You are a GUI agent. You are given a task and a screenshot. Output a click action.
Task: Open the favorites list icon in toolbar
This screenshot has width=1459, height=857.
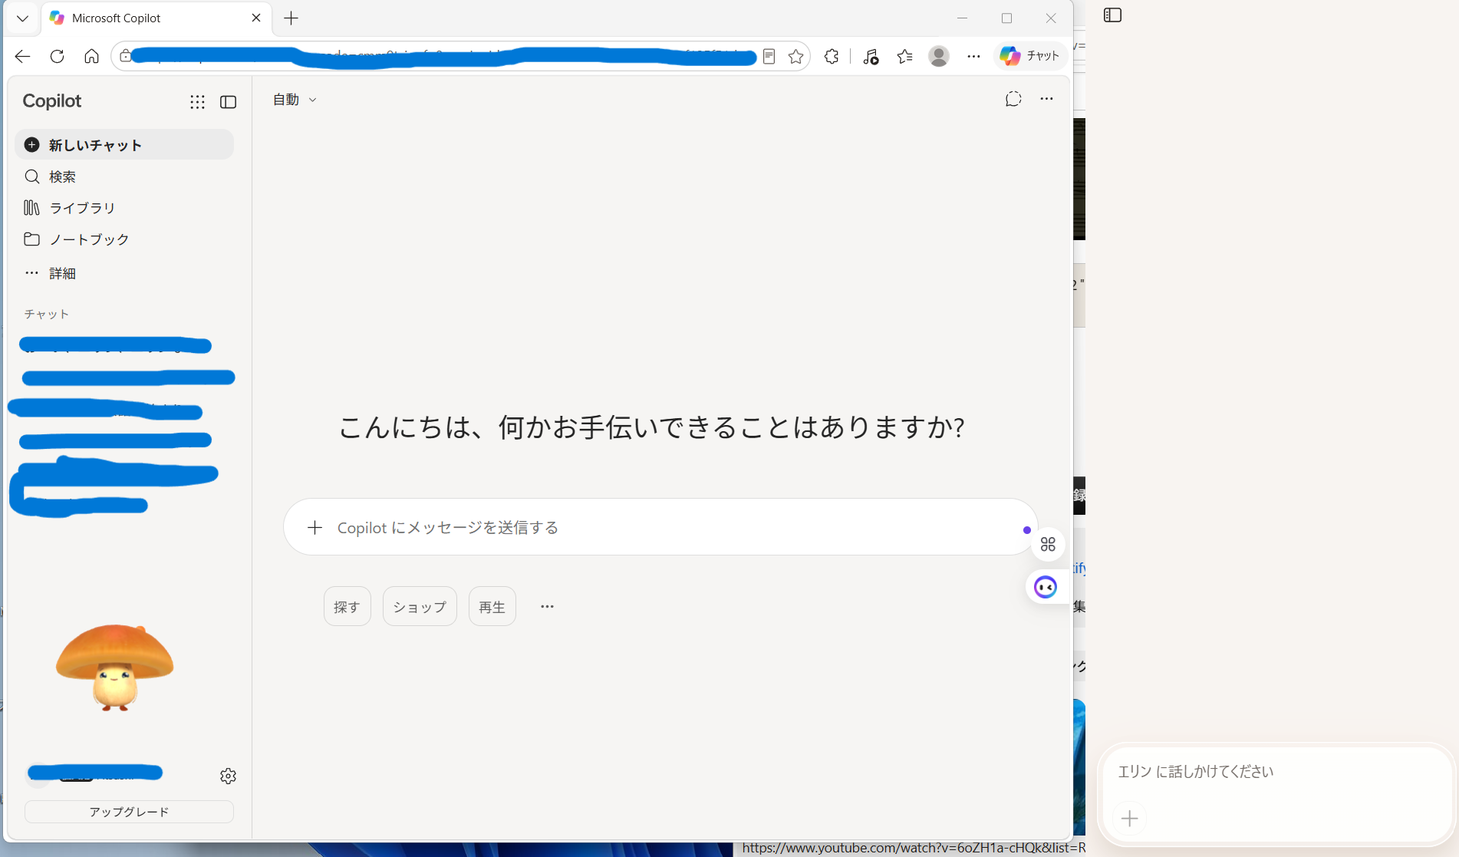(905, 56)
